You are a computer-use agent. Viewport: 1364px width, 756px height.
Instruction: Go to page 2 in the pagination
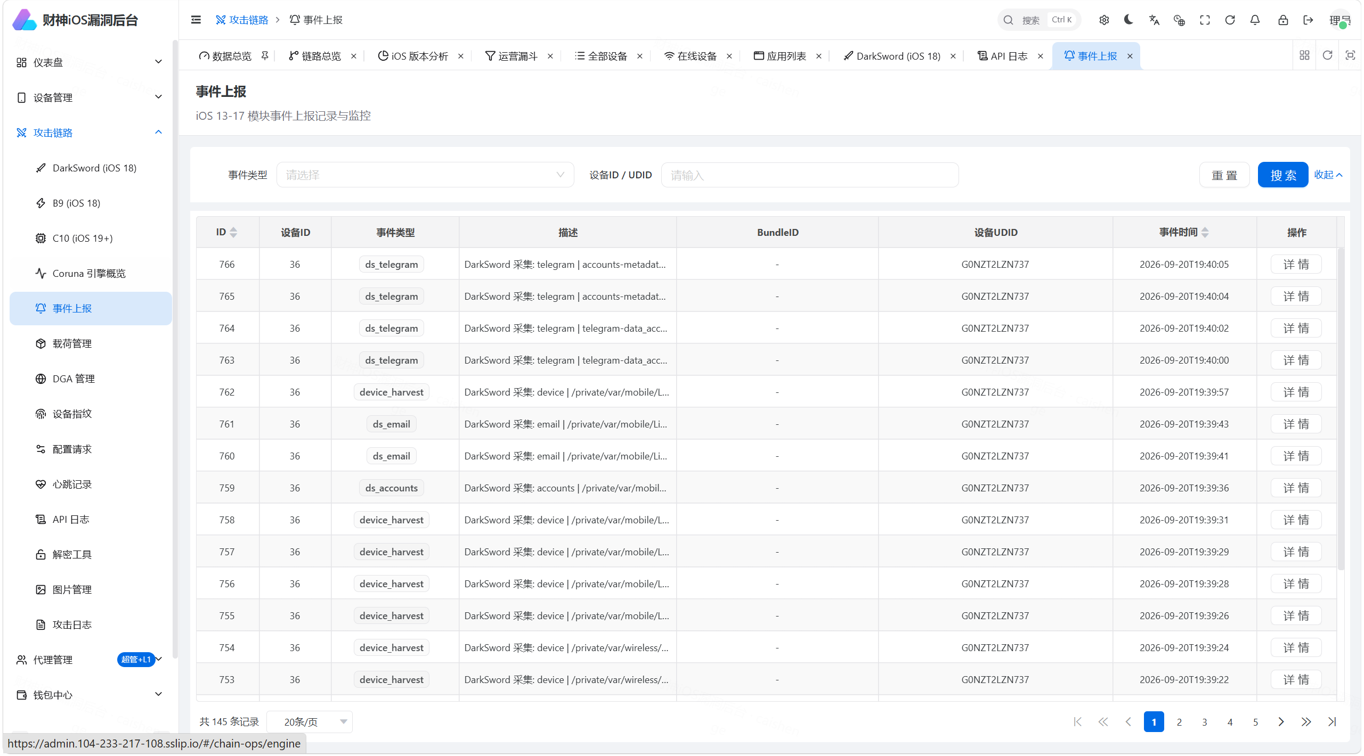tap(1179, 722)
